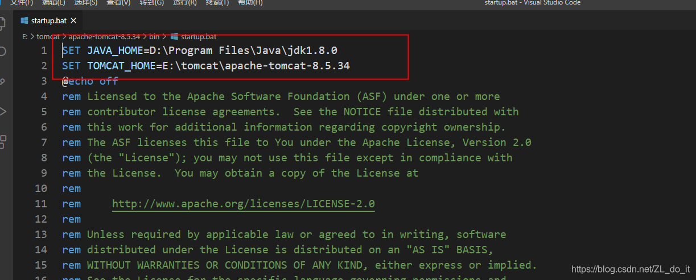This screenshot has width=696, height=280.
Task: Click the lone rem keyword on line 12
Action: click(71, 219)
